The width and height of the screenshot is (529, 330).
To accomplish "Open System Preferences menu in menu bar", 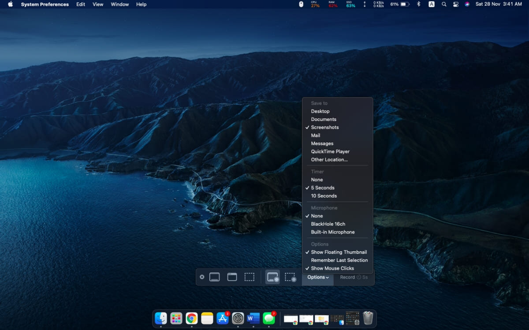I will pyautogui.click(x=45, y=4).
